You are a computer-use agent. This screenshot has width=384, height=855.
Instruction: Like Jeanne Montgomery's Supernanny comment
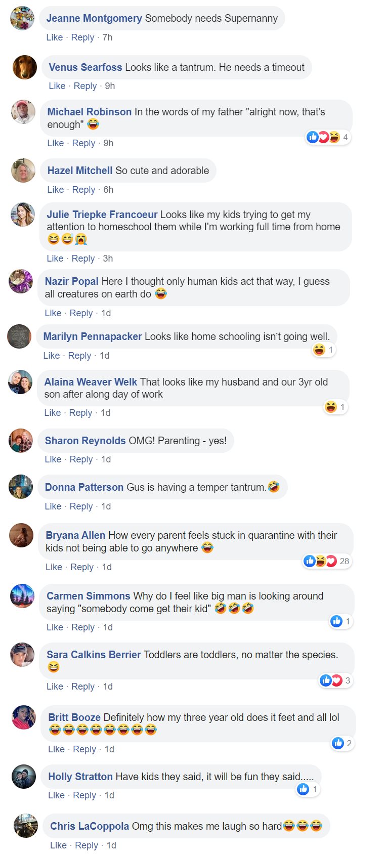(x=55, y=37)
